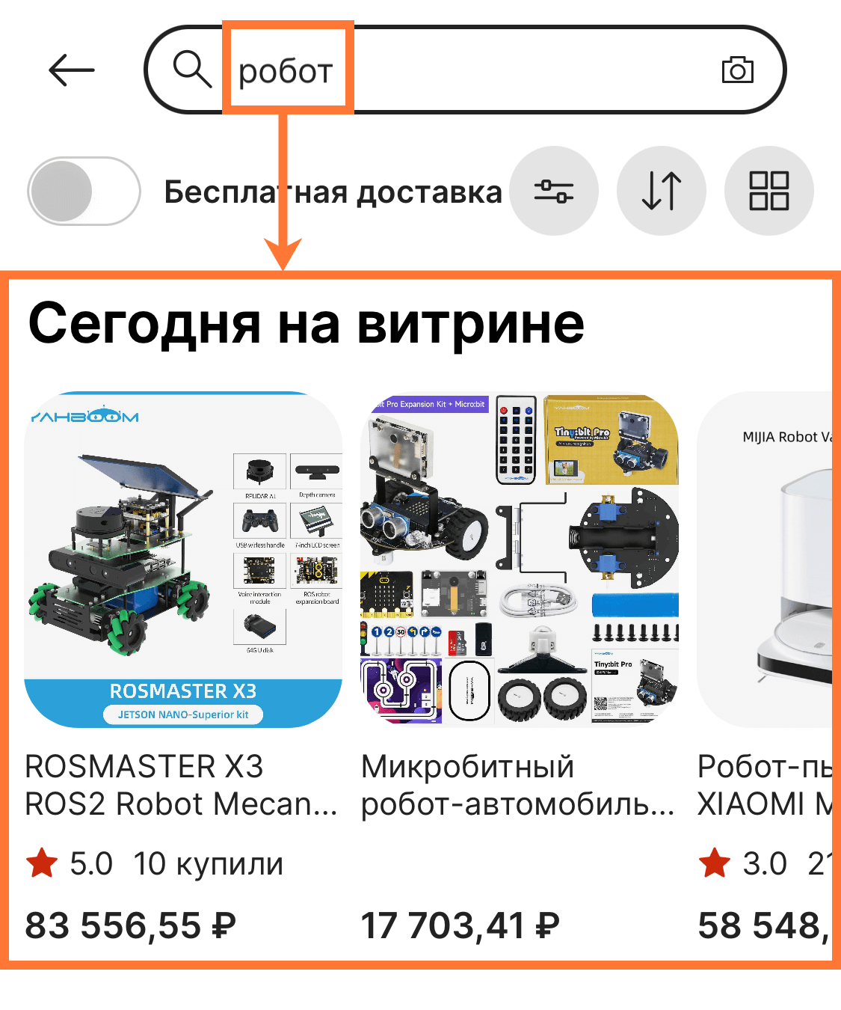This screenshot has height=1010, width=841.
Task: Switch to grid view layout
Action: point(769,191)
